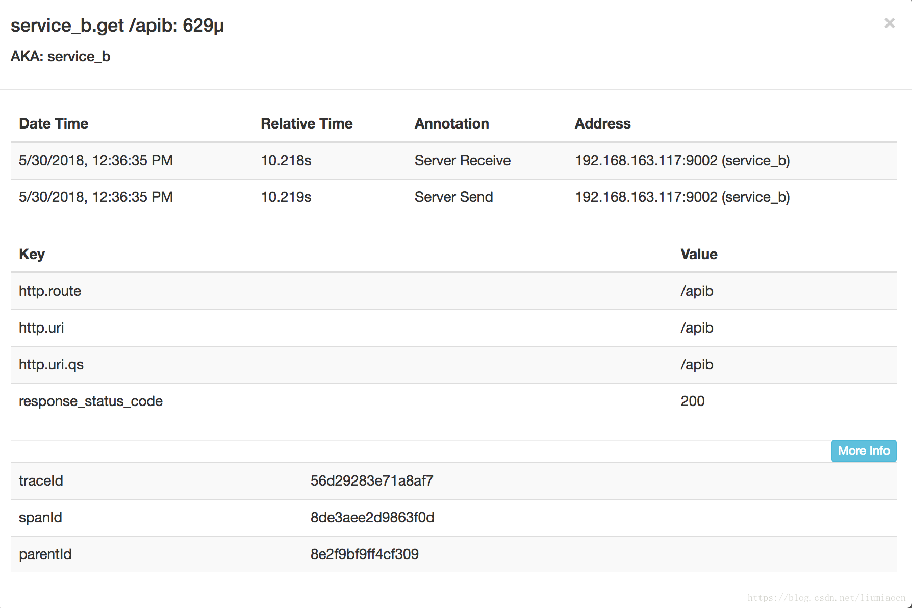Click the Relative Time column header
This screenshot has height=608, width=912.
coord(307,123)
